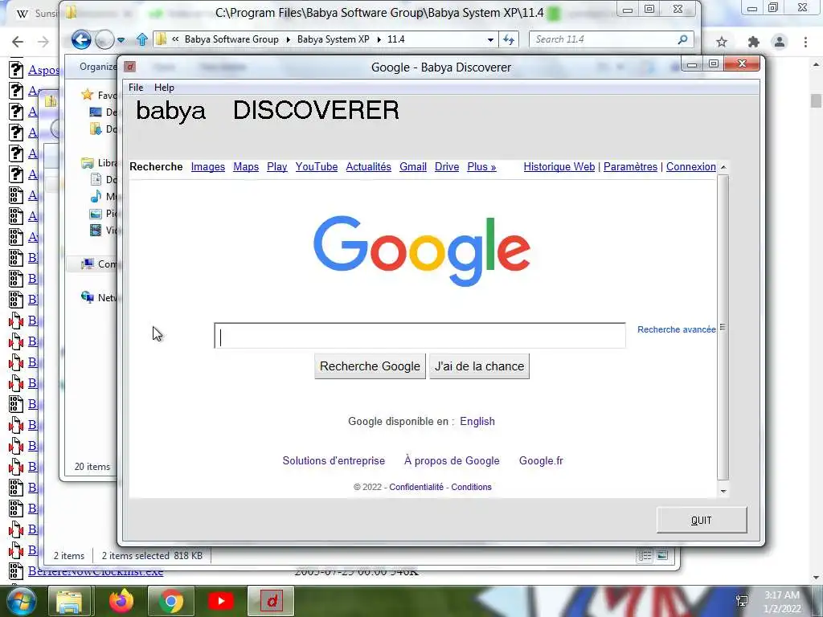Expand the Explorer address bar dropdown
This screenshot has height=617, width=823.
(x=490, y=40)
